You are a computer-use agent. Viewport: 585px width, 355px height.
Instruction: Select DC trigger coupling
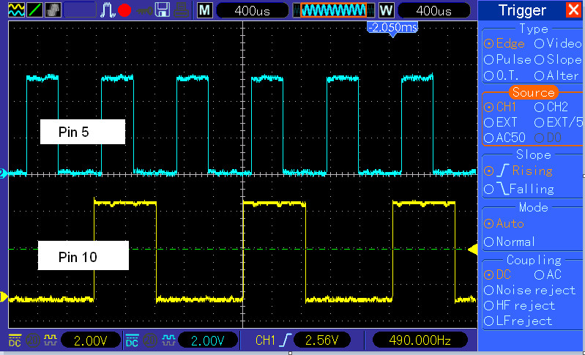(x=497, y=274)
